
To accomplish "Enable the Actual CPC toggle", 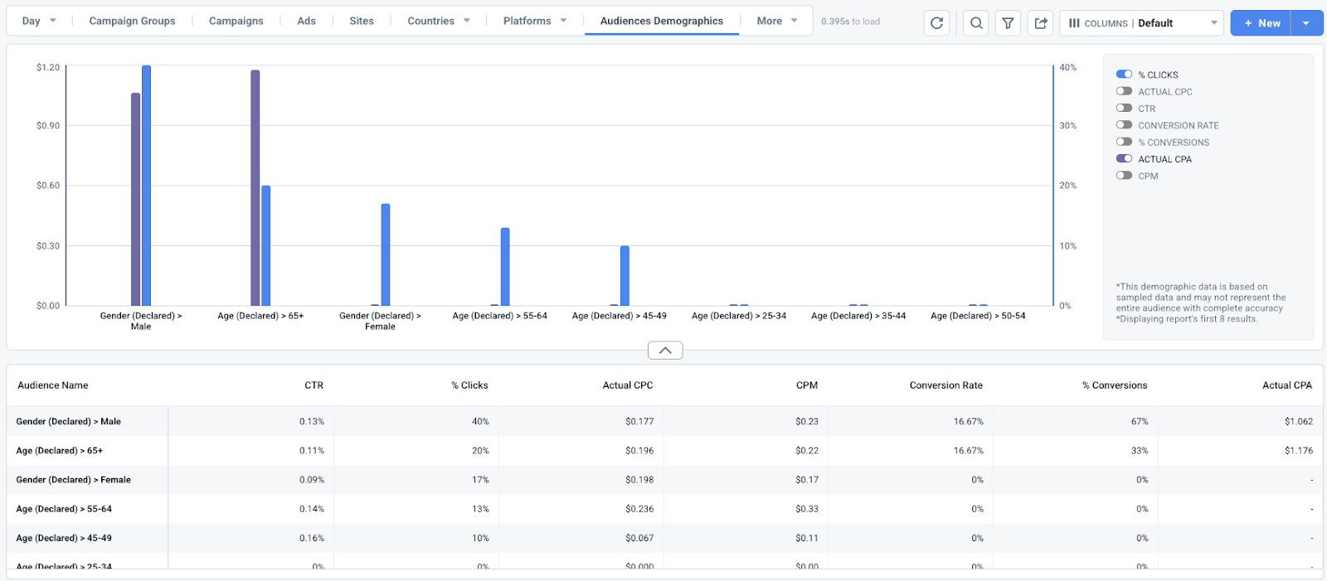I will (1124, 91).
